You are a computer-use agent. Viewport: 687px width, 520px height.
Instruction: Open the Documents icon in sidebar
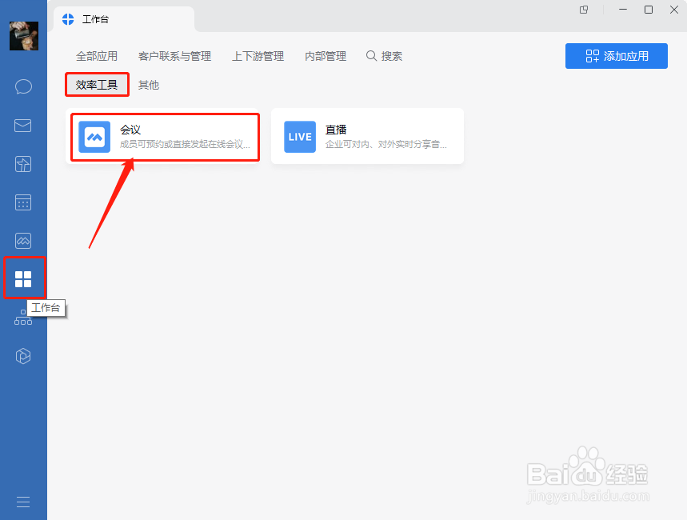tap(23, 164)
